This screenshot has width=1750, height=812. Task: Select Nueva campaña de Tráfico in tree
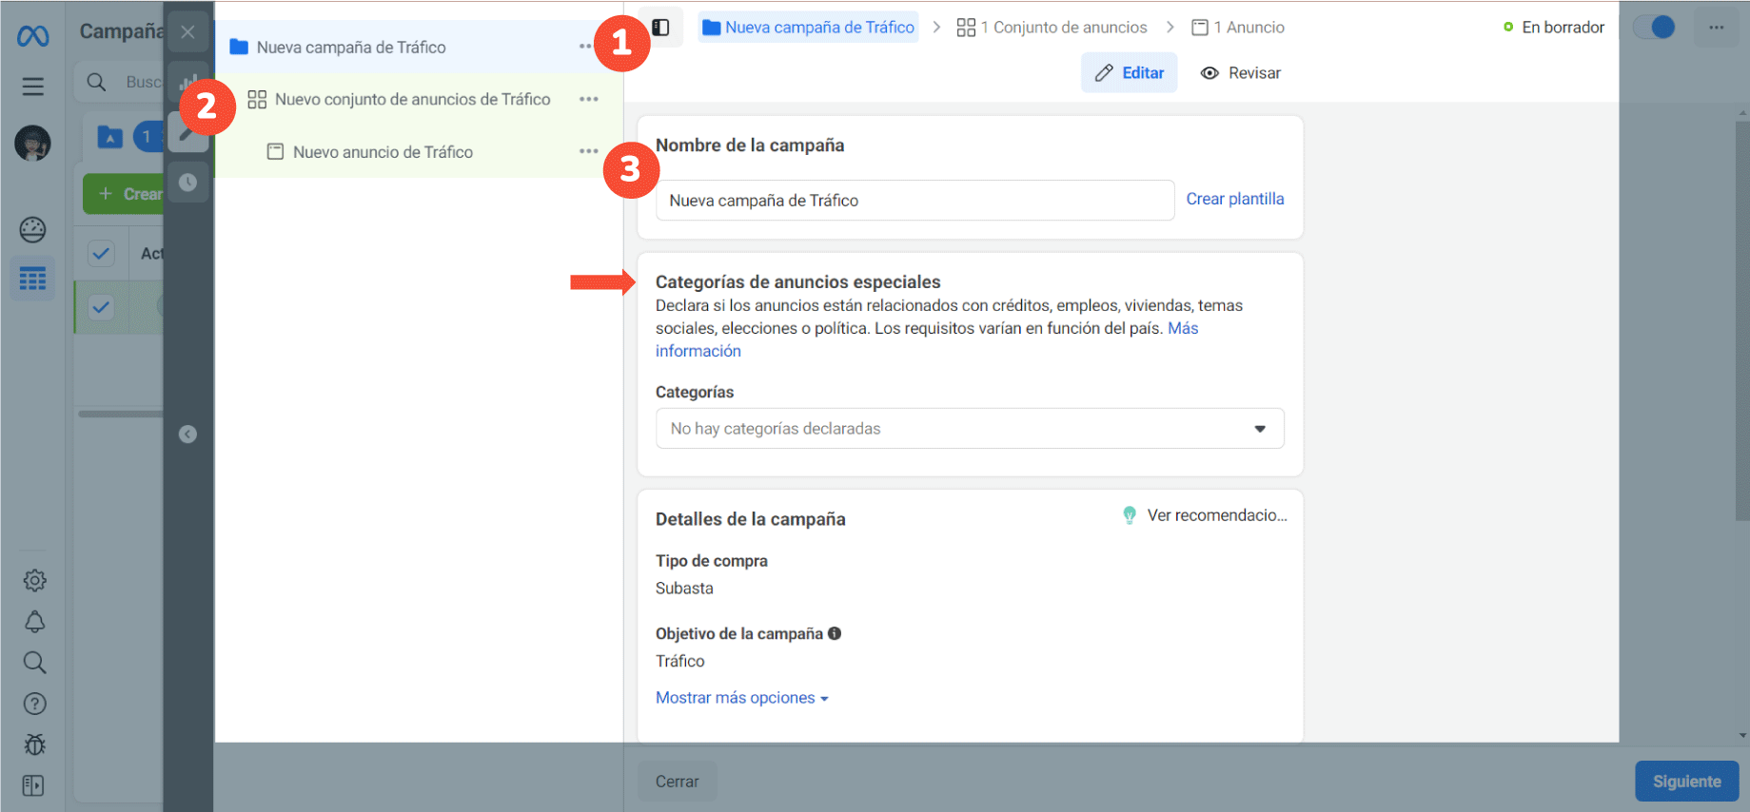coord(351,48)
